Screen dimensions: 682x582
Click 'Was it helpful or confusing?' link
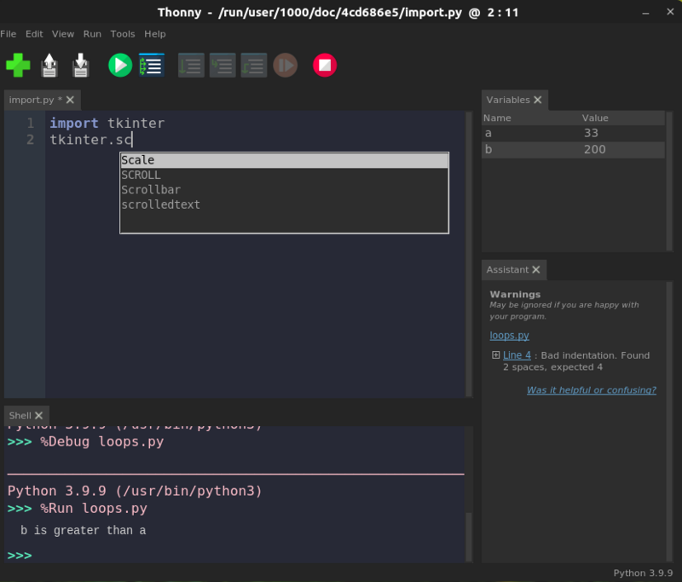(592, 389)
